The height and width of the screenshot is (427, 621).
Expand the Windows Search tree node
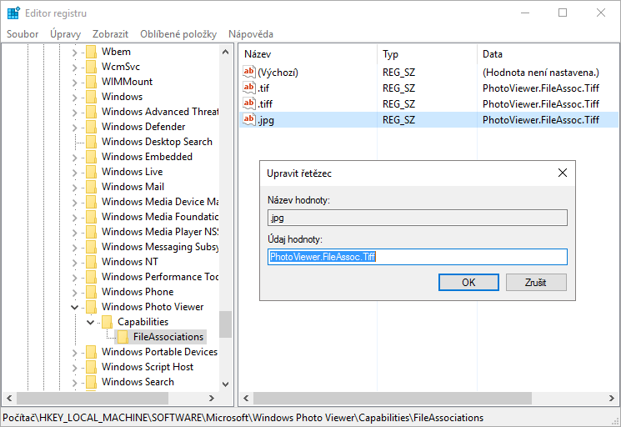(74, 382)
